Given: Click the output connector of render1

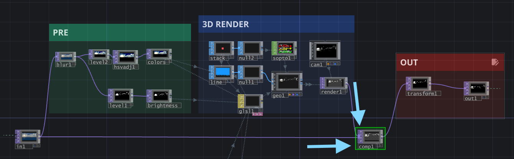Looking at the screenshot, I should (346, 83).
